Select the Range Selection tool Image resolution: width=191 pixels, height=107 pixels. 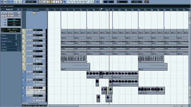[x=68, y=2]
